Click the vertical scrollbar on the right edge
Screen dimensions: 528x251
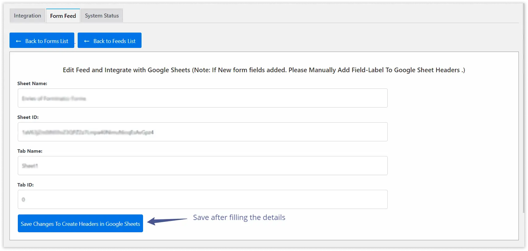tap(524, 108)
